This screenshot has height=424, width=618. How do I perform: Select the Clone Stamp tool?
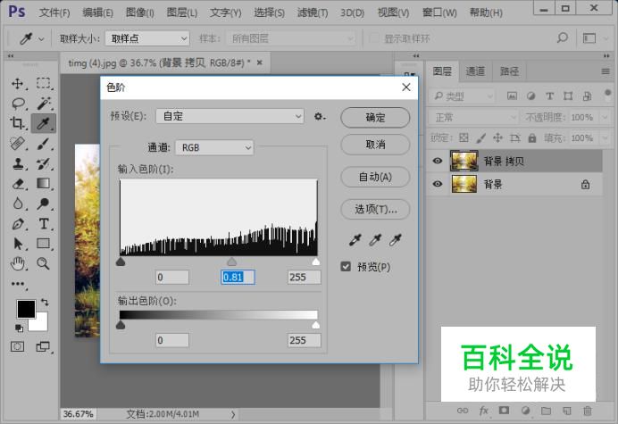18,163
